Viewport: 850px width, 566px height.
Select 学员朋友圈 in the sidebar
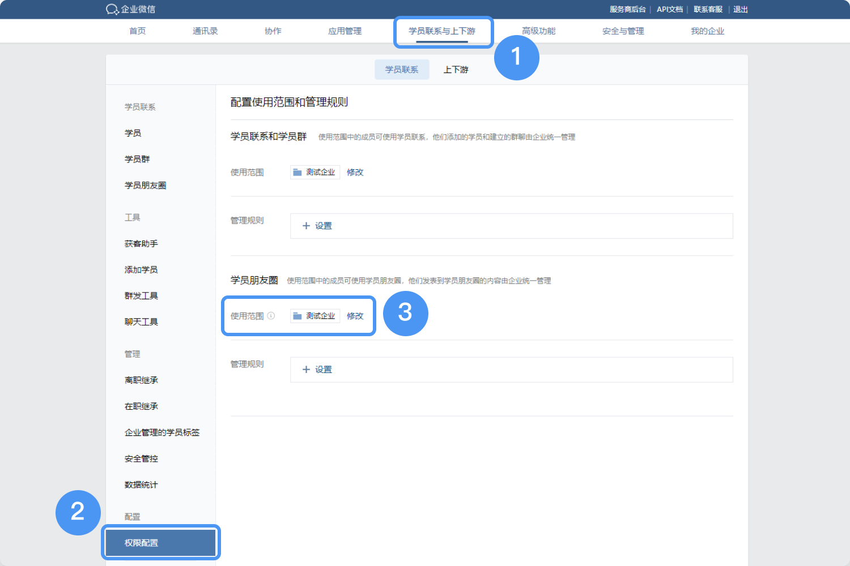tap(146, 186)
